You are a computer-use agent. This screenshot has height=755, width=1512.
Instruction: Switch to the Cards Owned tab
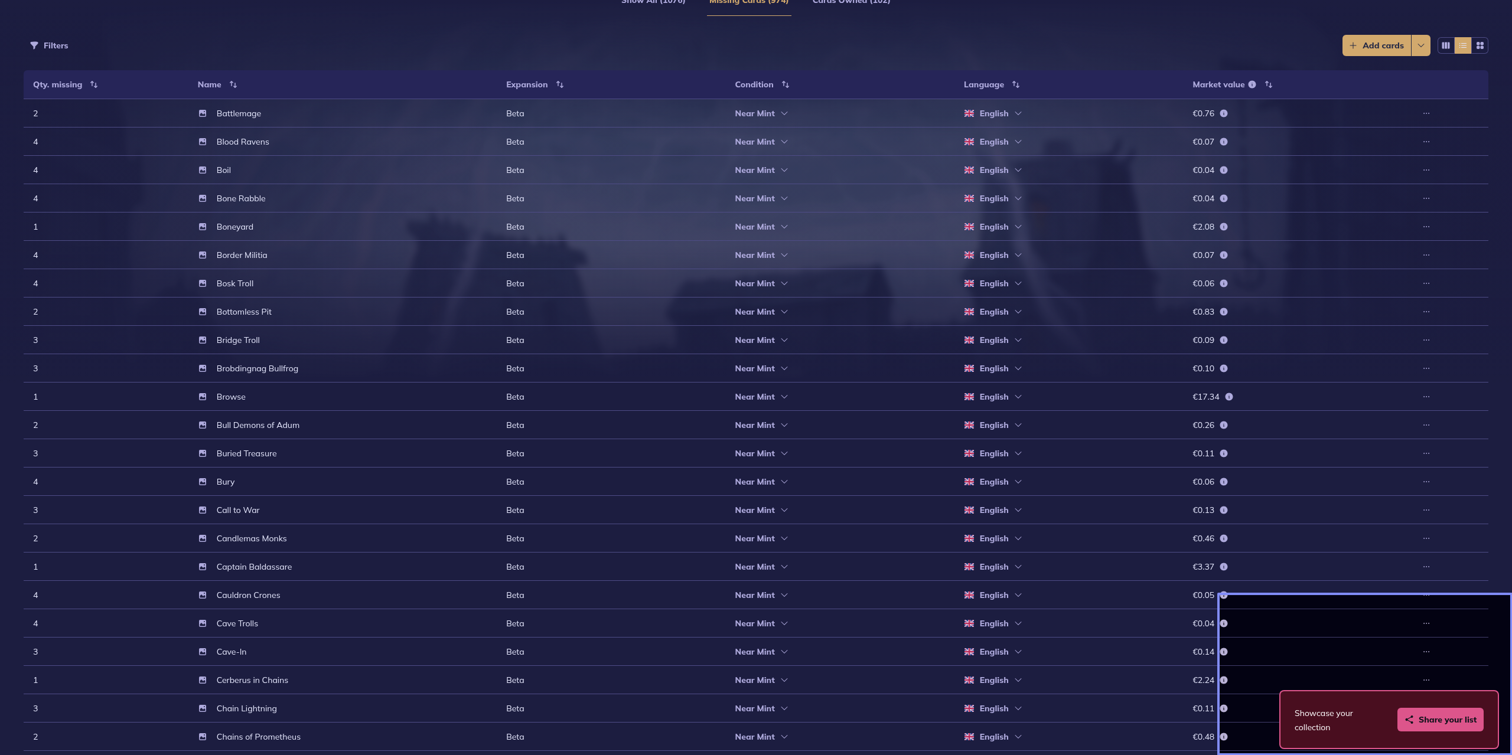pos(851,2)
